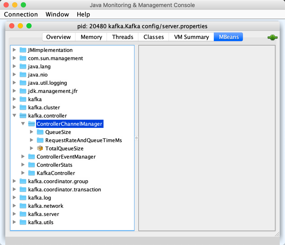Expand the KafkaController node
Viewport: 285px width, 245px height.
pyautogui.click(x=23, y=173)
